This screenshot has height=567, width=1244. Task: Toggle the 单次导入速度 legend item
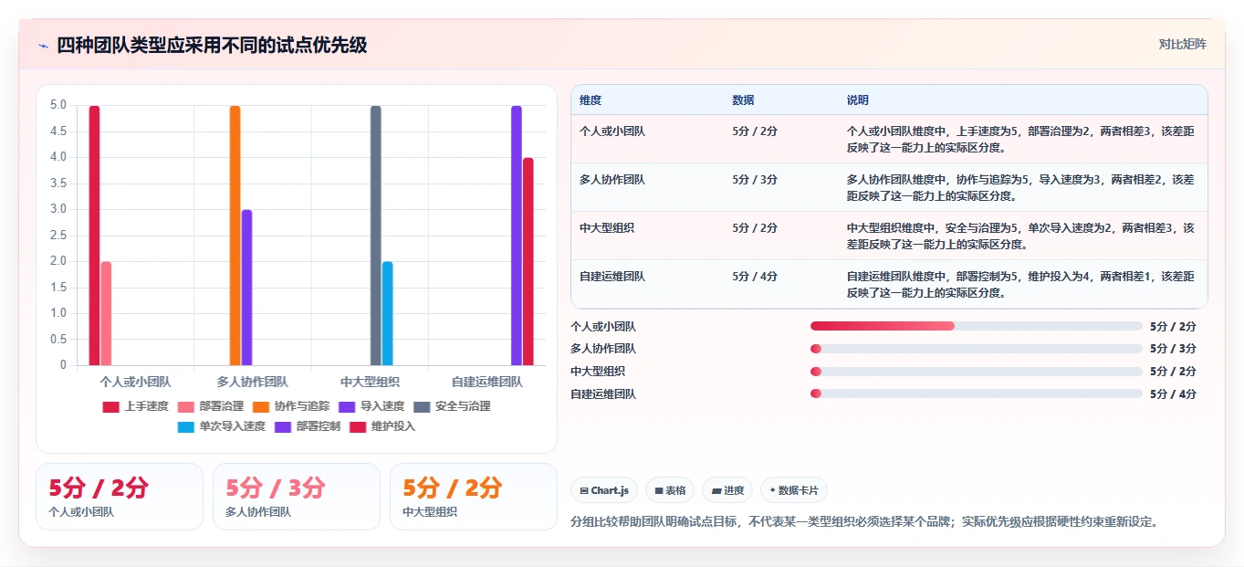pos(221,426)
